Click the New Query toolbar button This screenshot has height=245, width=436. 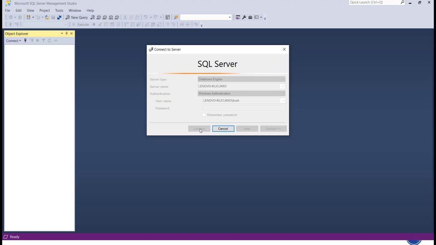coord(77,17)
